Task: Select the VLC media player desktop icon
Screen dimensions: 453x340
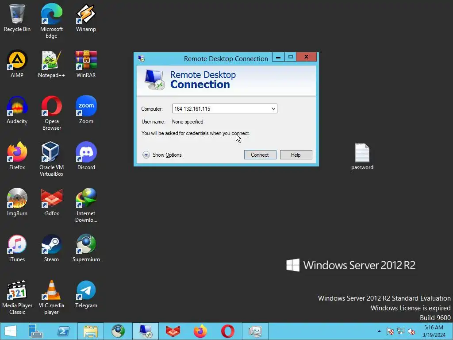Action: coord(51,297)
